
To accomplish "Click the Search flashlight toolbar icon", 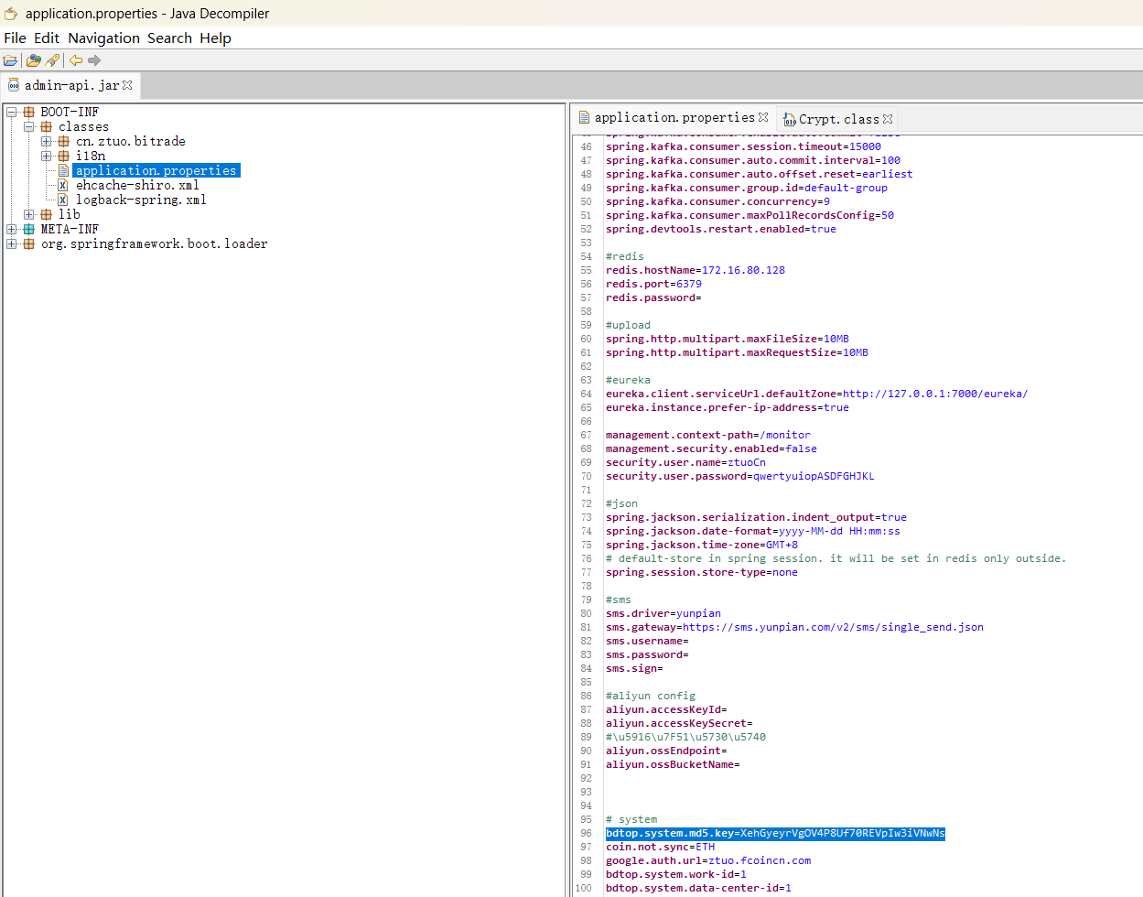I will pyautogui.click(x=53, y=60).
